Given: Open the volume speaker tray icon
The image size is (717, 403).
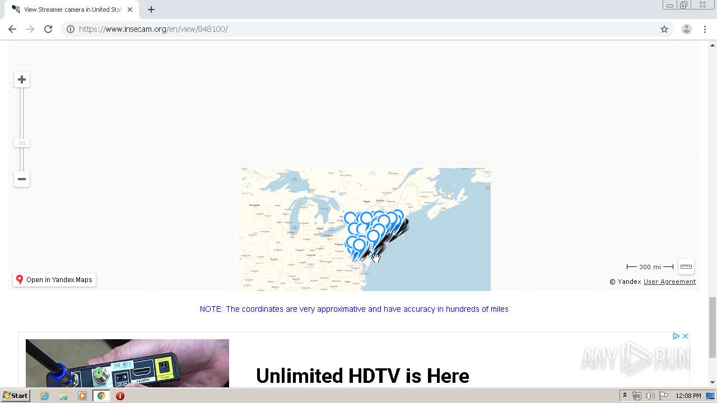Looking at the screenshot, I should [x=650, y=396].
